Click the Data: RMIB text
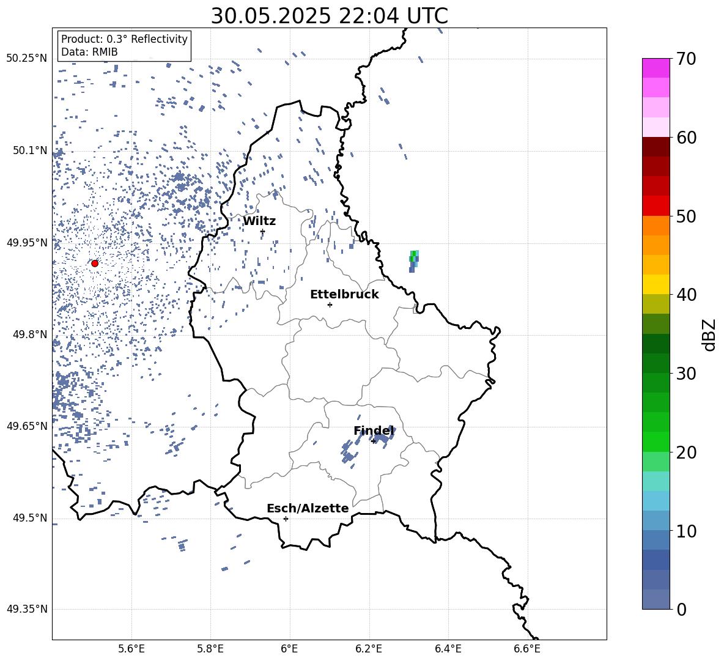The width and height of the screenshot is (724, 661). pyautogui.click(x=89, y=52)
